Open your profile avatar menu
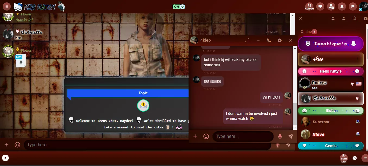The width and height of the screenshot is (368, 166). tap(363, 6)
